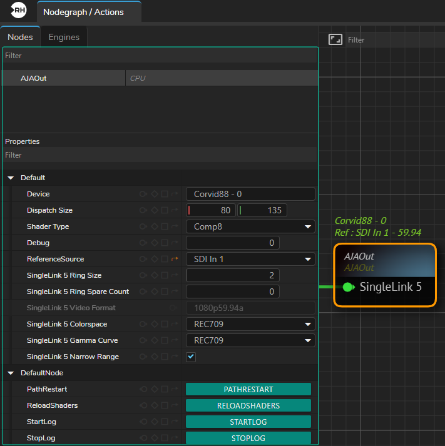The height and width of the screenshot is (446, 445).
Task: Select the AJAOut row in nodes list
Action: (x=160, y=78)
